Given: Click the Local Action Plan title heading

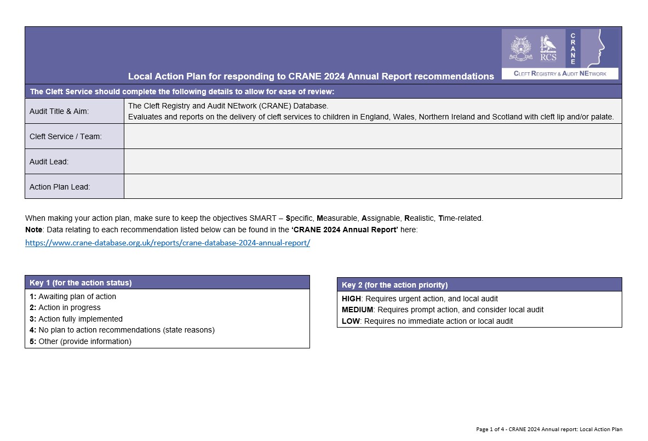Looking at the screenshot, I should tap(311, 76).
